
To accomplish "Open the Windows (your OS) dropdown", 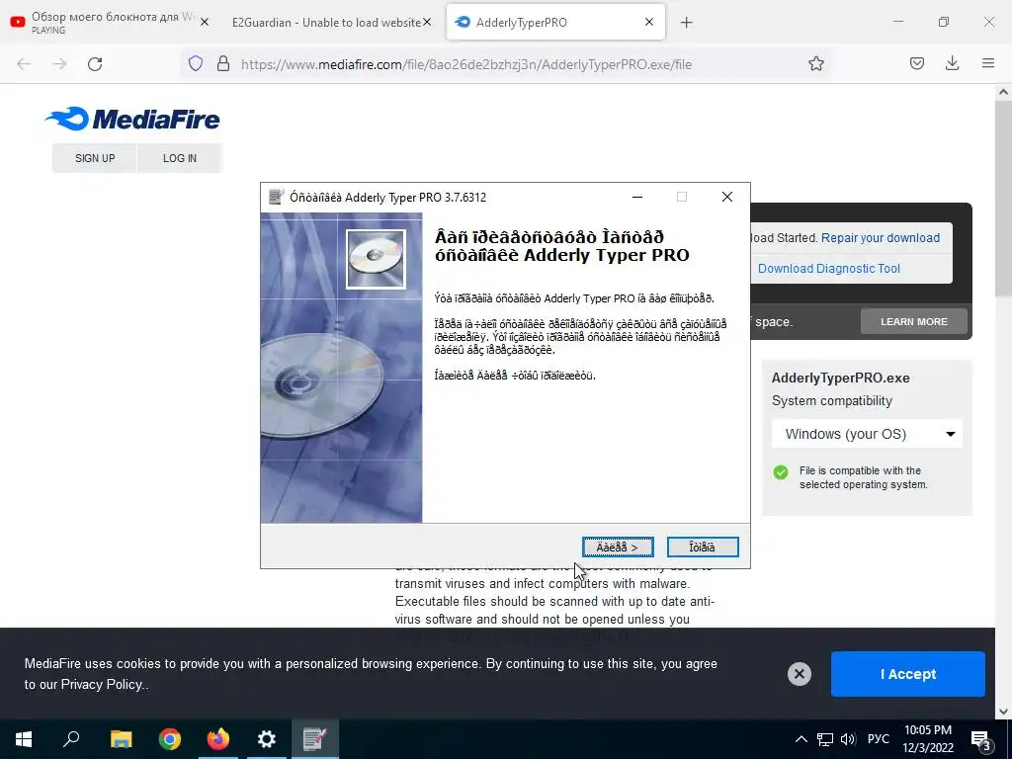I will (867, 434).
